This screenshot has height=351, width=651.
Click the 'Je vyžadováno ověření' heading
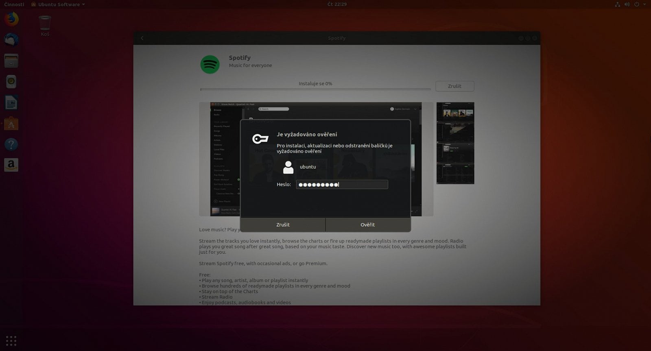(x=307, y=134)
